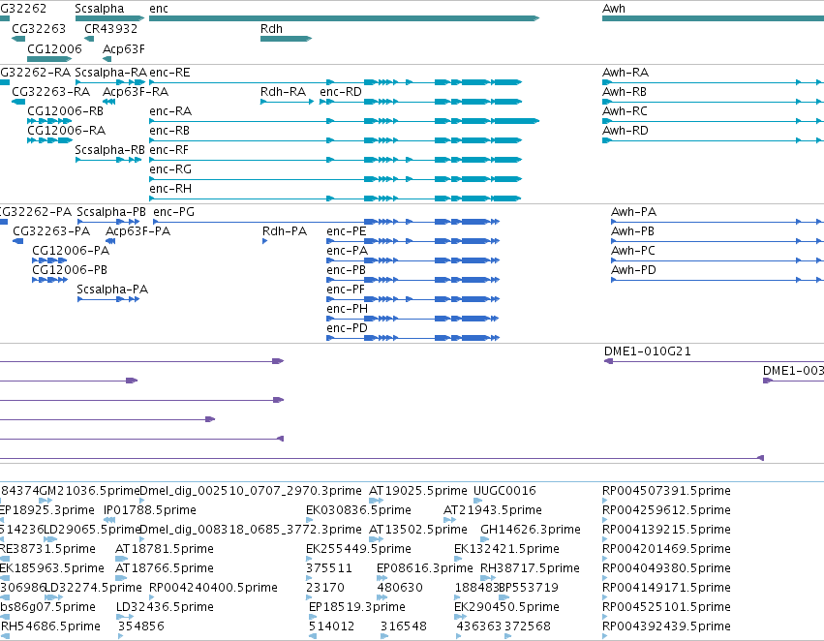Image resolution: width=824 pixels, height=641 pixels.
Task: Select the UUGC0016 EST label
Action: click(x=504, y=491)
